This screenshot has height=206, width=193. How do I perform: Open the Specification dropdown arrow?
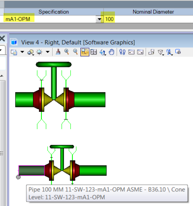click(100, 19)
